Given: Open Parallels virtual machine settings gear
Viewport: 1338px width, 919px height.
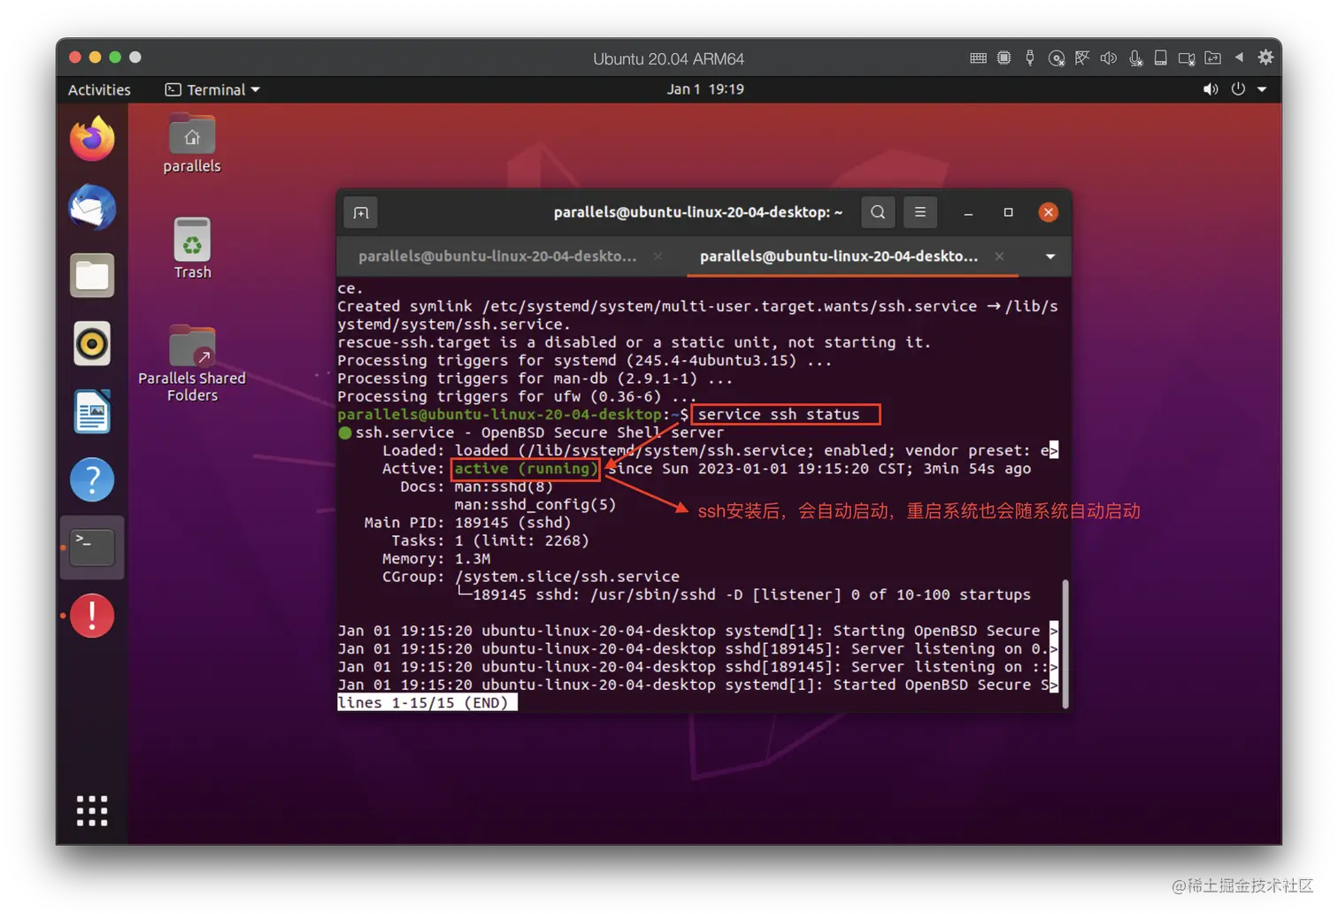Looking at the screenshot, I should pos(1265,57).
